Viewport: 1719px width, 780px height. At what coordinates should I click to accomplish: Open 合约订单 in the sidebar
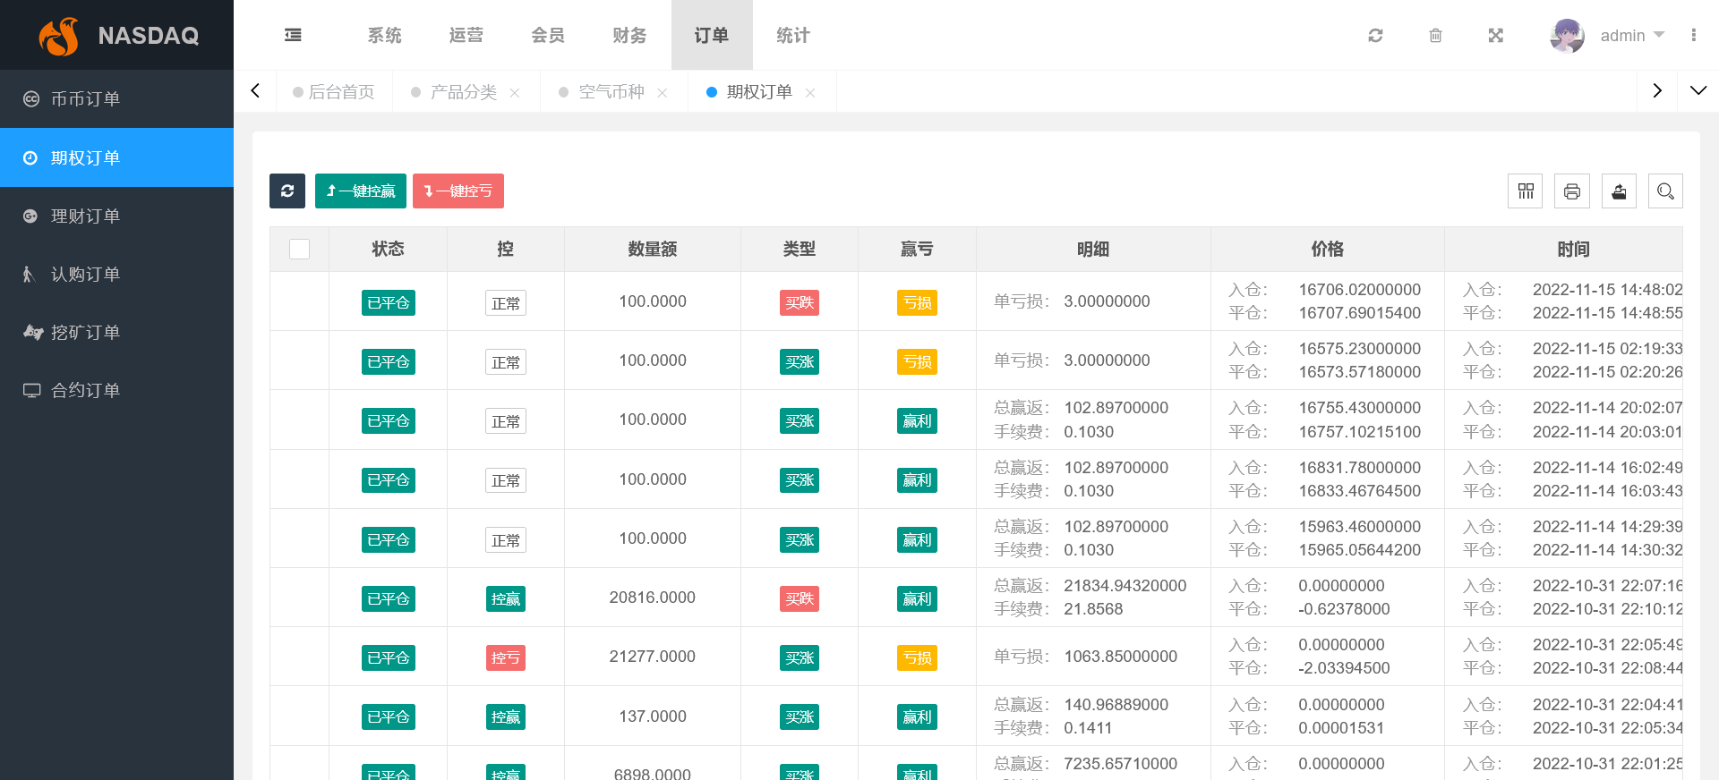pos(85,390)
